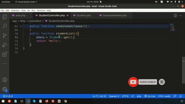
Task: Open the terminal icon in the taskbar
Action: (x=22, y=101)
